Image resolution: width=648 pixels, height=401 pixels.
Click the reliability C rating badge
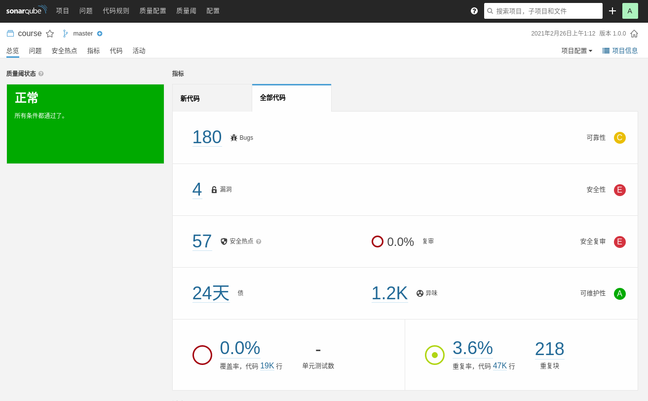pos(620,138)
